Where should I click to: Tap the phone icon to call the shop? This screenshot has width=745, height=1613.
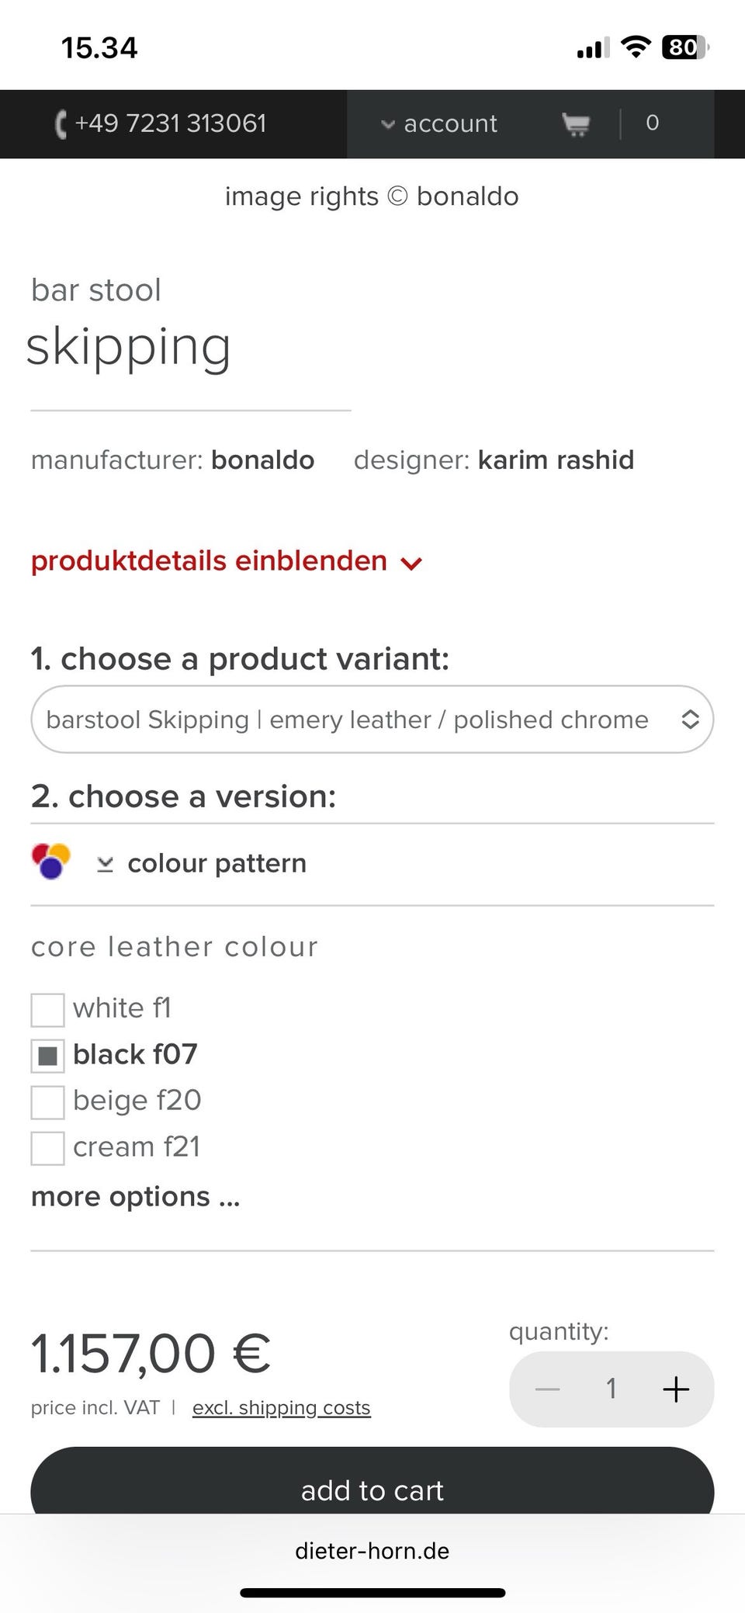click(x=61, y=123)
